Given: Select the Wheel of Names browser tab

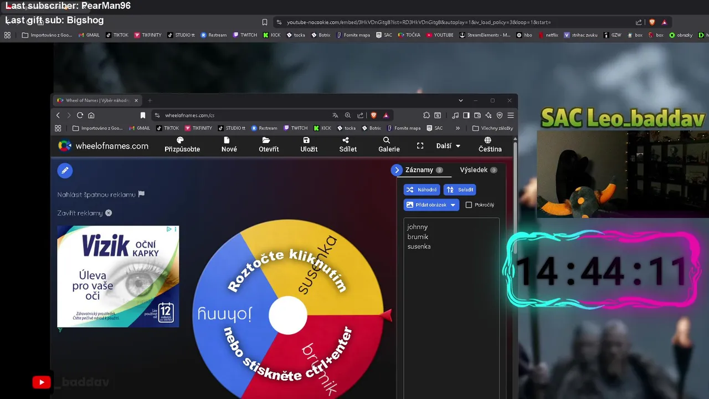Looking at the screenshot, I should 96,100.
